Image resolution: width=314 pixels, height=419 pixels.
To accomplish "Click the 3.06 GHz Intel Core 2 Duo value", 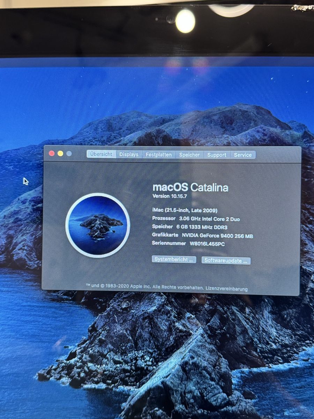I will [209, 219].
